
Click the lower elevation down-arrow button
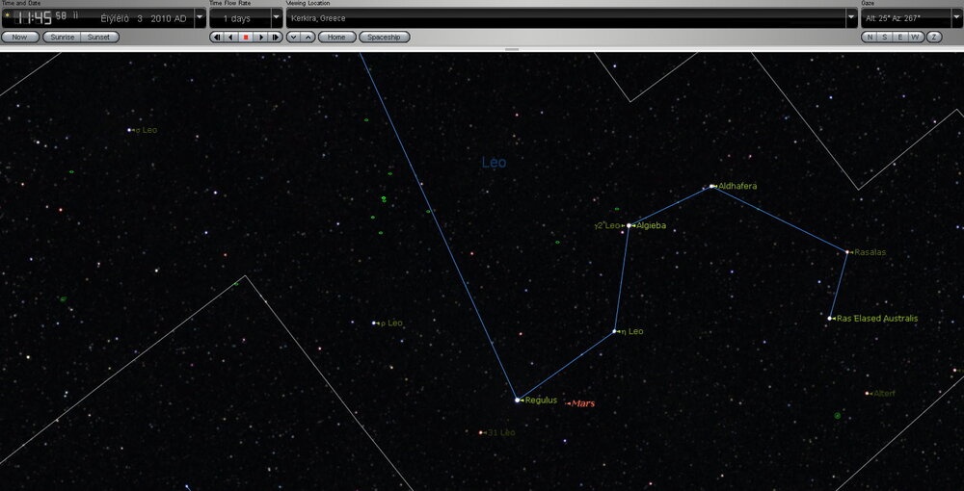coord(293,38)
